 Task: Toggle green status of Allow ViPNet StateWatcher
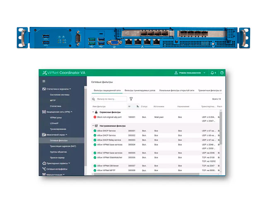(x=95, y=158)
